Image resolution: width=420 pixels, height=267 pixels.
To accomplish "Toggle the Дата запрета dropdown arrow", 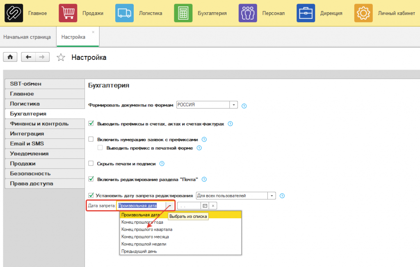I will (x=170, y=206).
